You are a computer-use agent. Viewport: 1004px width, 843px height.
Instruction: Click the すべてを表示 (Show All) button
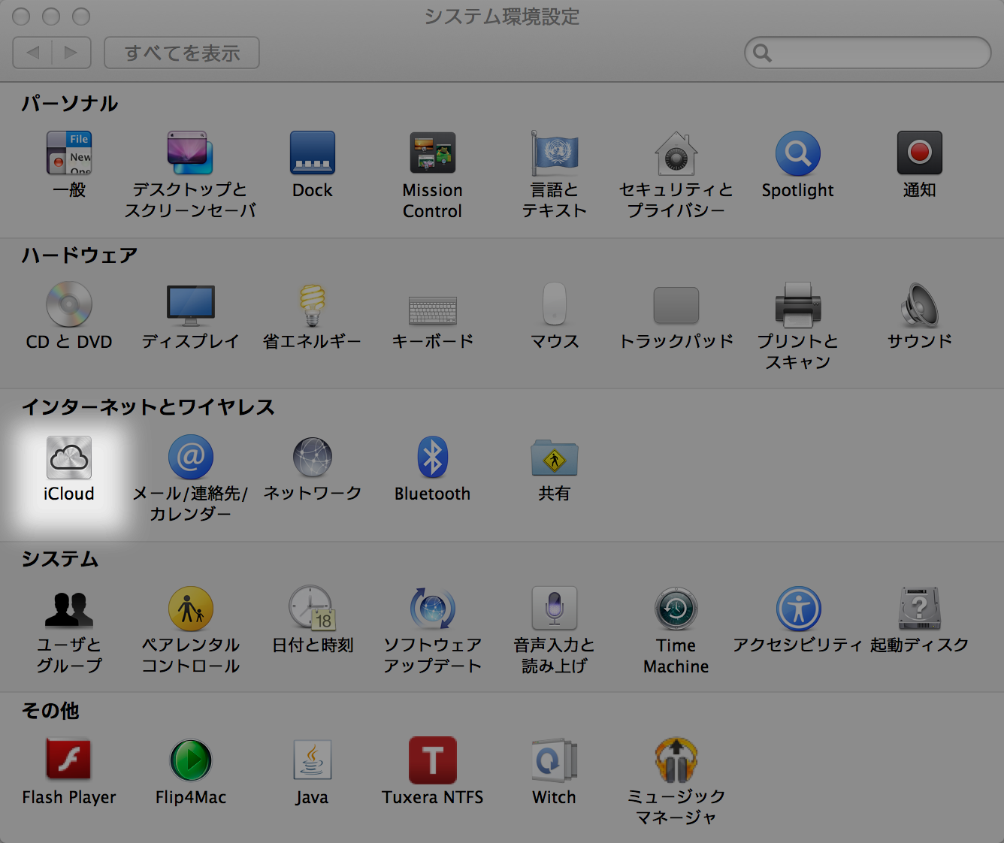182,53
